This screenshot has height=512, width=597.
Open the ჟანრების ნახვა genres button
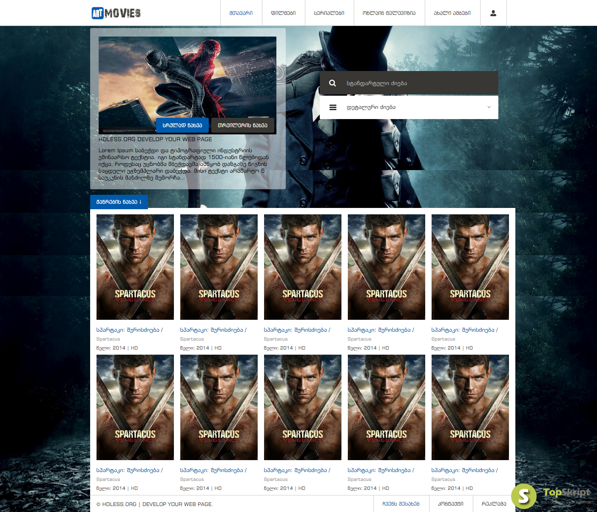[119, 202]
